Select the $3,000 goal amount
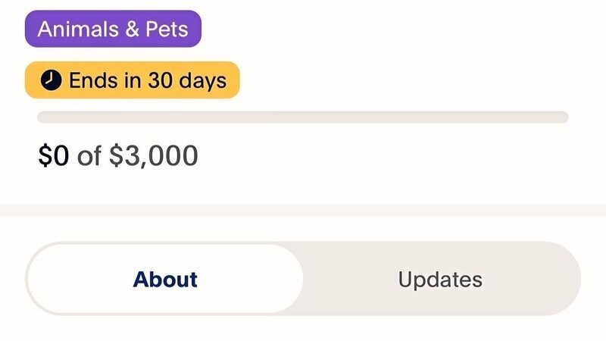Viewport: 606px width, 341px height. [x=154, y=156]
